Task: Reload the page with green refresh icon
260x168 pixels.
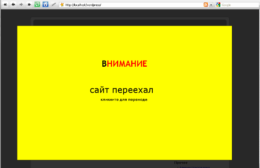Action: (x=37, y=4)
